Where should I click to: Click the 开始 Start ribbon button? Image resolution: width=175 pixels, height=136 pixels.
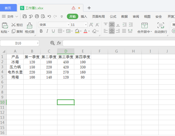[72, 16]
